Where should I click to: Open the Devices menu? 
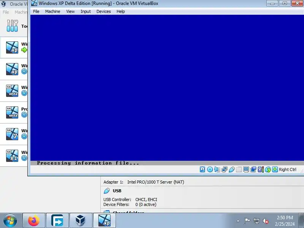(103, 11)
